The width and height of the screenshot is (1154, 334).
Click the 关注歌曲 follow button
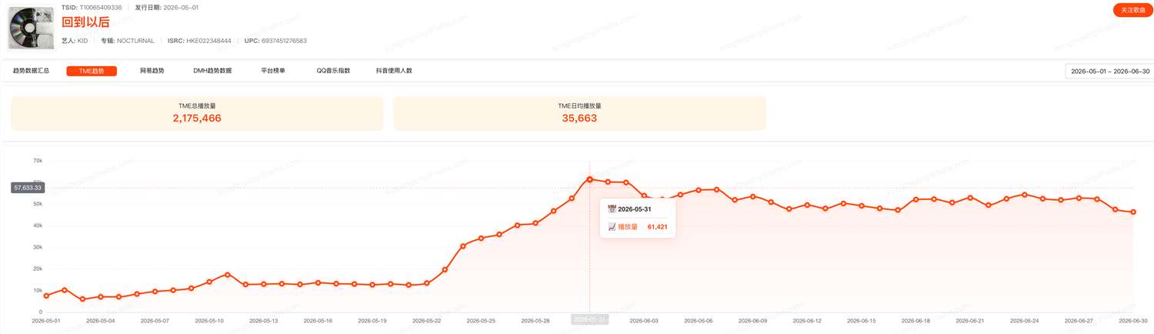pyautogui.click(x=1132, y=10)
